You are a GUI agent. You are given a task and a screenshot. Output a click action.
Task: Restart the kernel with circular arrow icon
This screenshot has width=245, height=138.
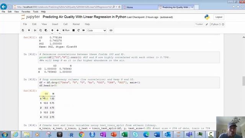(x=78, y=30)
